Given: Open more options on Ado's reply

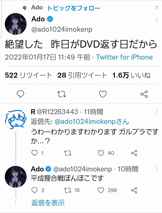Looking at the screenshot, I should click(157, 169).
